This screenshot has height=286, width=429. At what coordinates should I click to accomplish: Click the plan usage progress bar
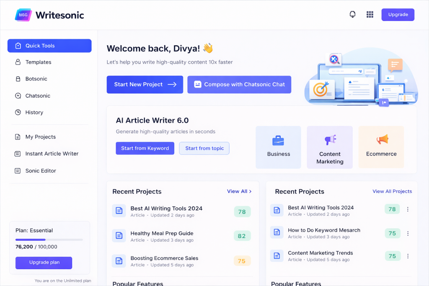pyautogui.click(x=49, y=240)
